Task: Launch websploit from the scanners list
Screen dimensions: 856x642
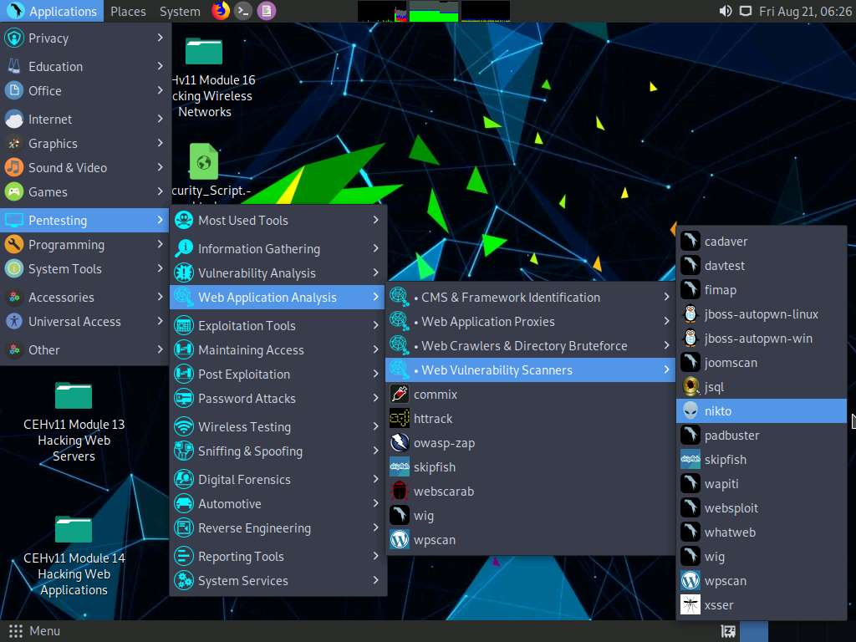Action: (x=762, y=508)
